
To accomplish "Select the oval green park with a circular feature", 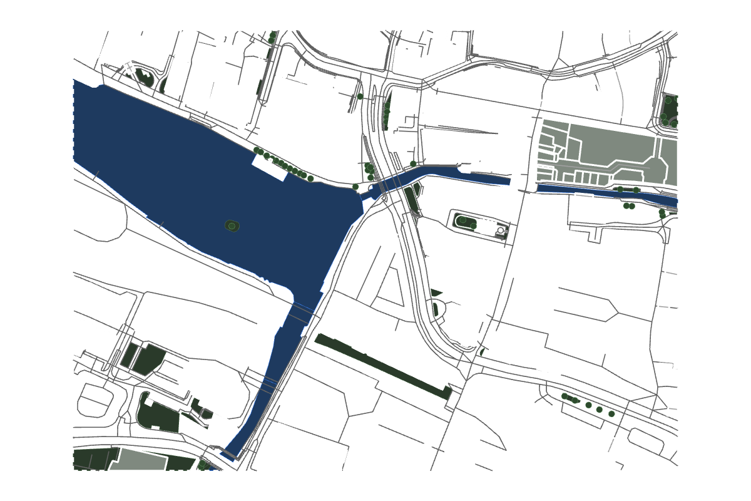I will tap(480, 226).
